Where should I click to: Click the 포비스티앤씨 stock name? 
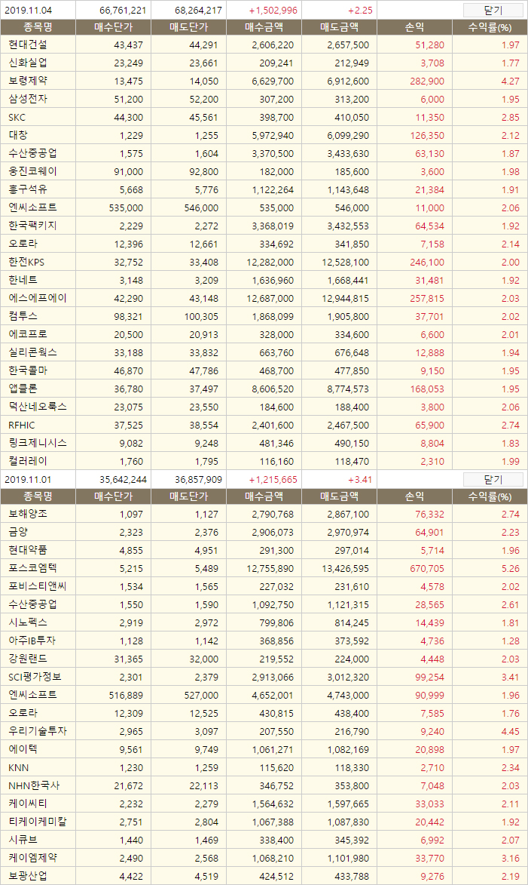37,586
